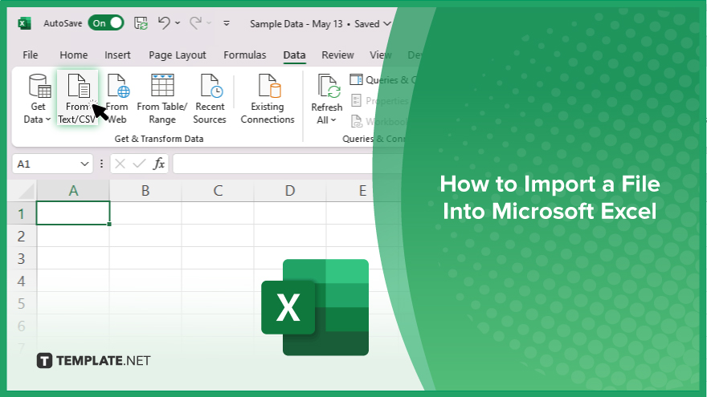
Task: Select row 1 header
Action: tap(21, 213)
